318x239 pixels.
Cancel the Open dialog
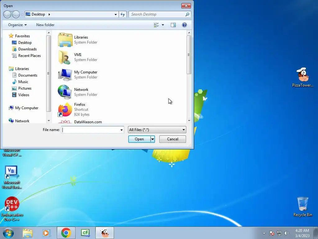point(173,139)
